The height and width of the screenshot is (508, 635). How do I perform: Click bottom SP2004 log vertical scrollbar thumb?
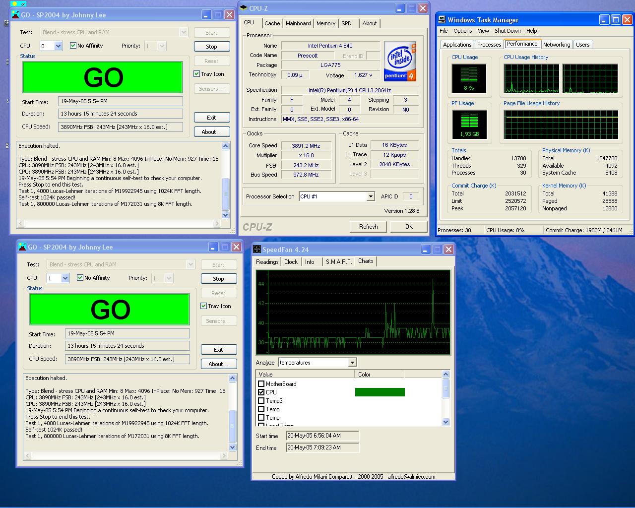coord(233,426)
